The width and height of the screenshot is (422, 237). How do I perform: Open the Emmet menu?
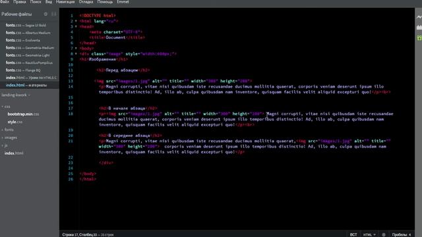point(123,2)
